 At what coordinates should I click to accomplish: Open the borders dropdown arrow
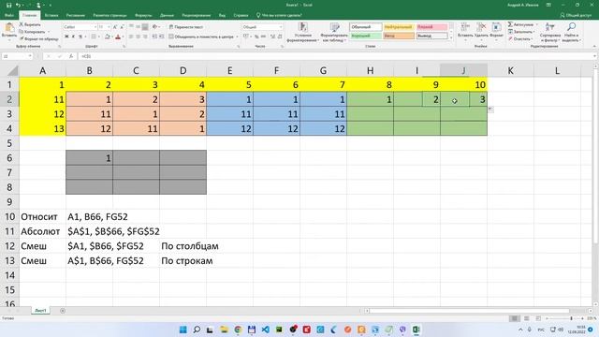(98, 37)
